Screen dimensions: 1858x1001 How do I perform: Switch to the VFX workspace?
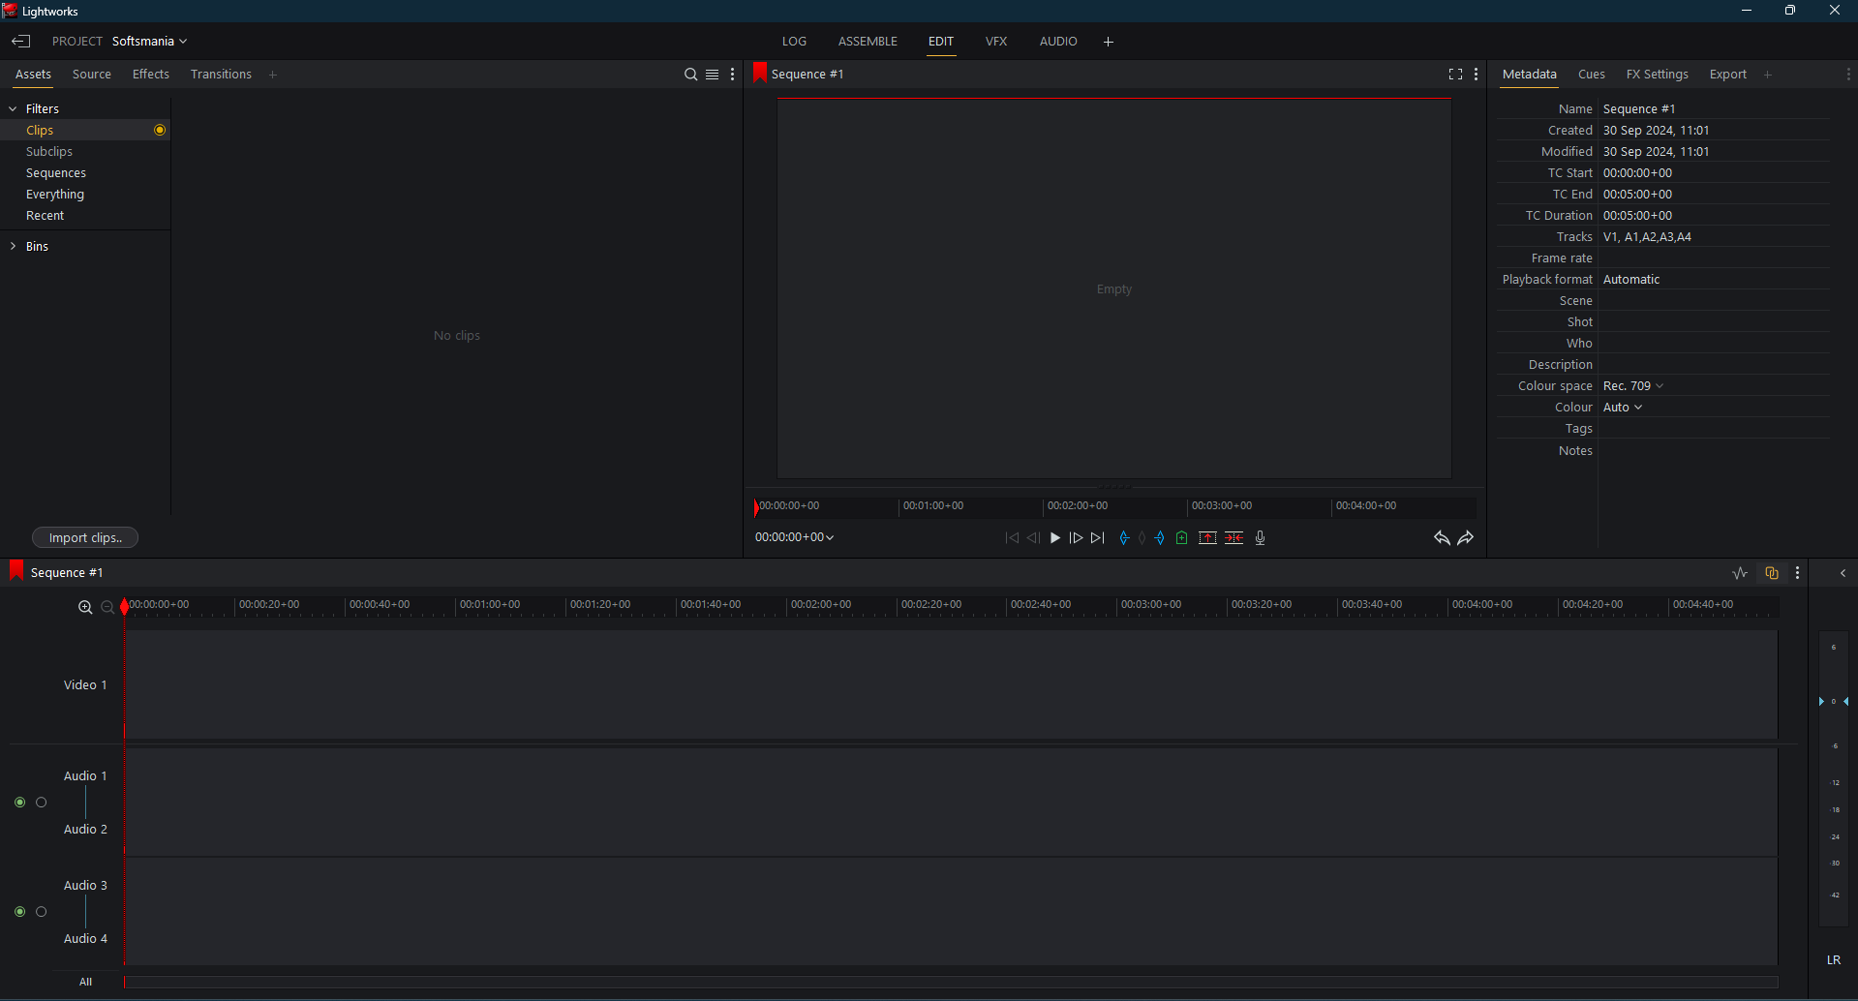pyautogui.click(x=996, y=42)
